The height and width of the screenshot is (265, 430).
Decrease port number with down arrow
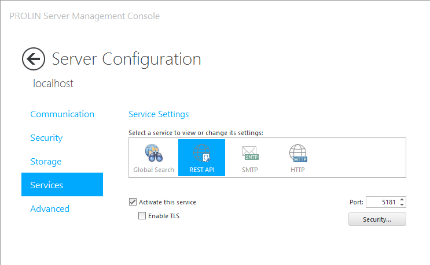point(402,204)
